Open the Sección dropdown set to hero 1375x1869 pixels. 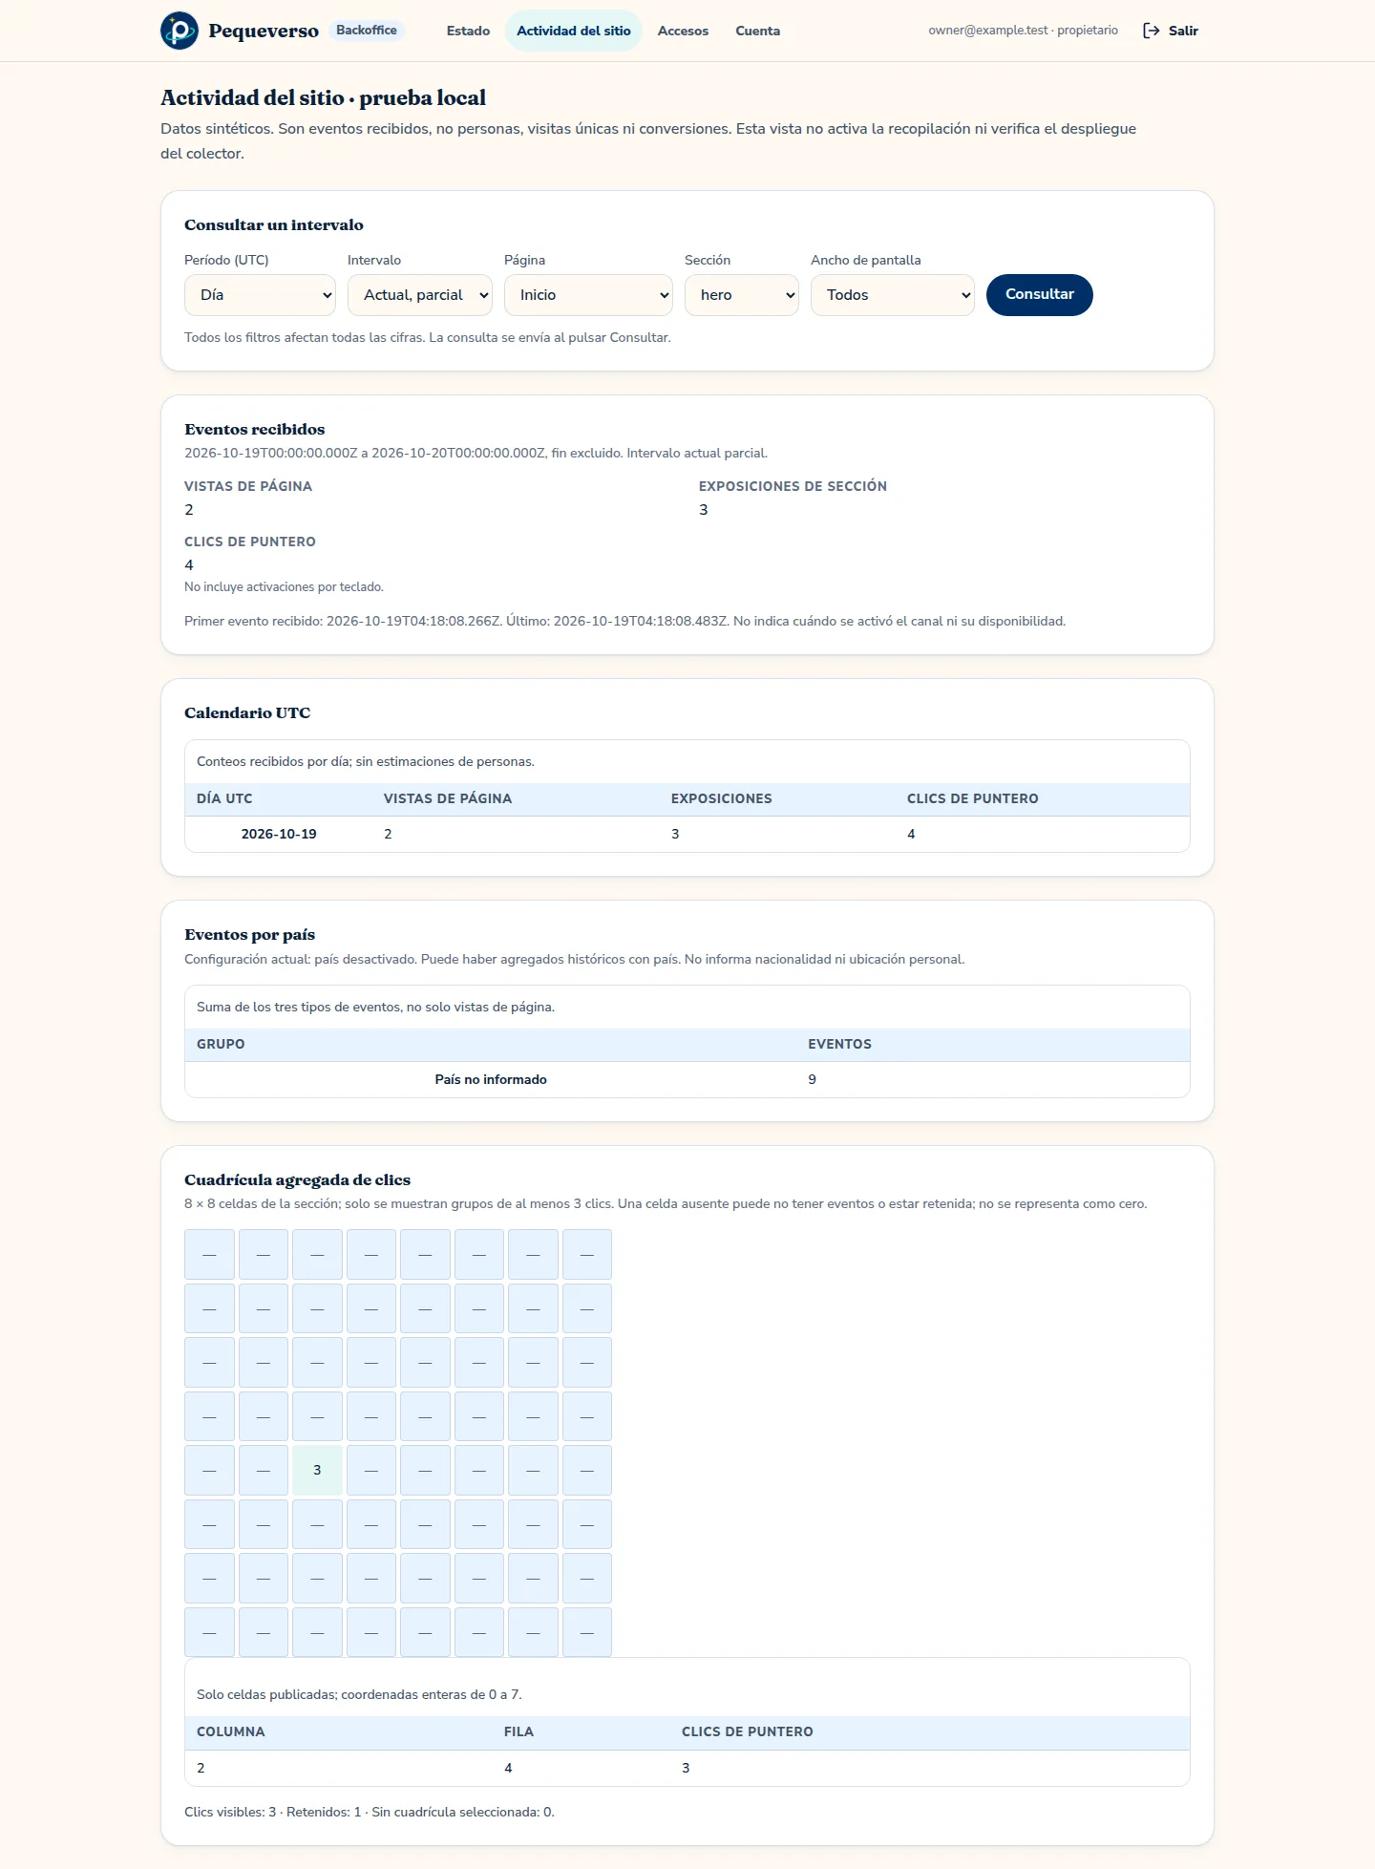pyautogui.click(x=742, y=295)
